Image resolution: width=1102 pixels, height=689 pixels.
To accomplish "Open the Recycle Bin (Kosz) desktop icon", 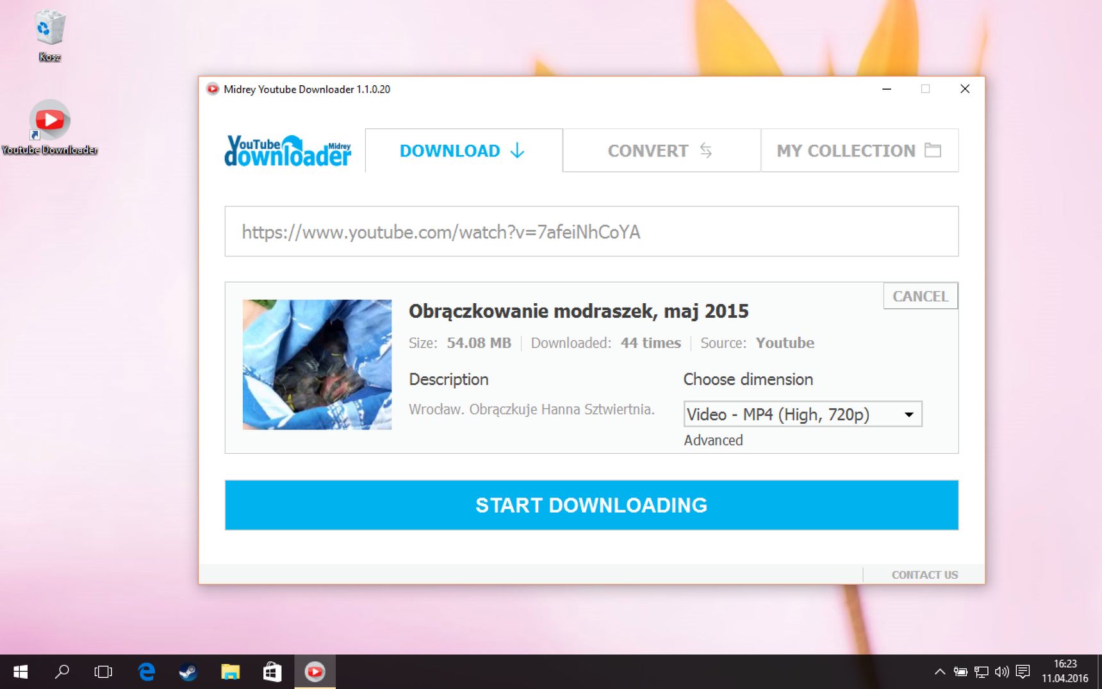I will pyautogui.click(x=49, y=36).
